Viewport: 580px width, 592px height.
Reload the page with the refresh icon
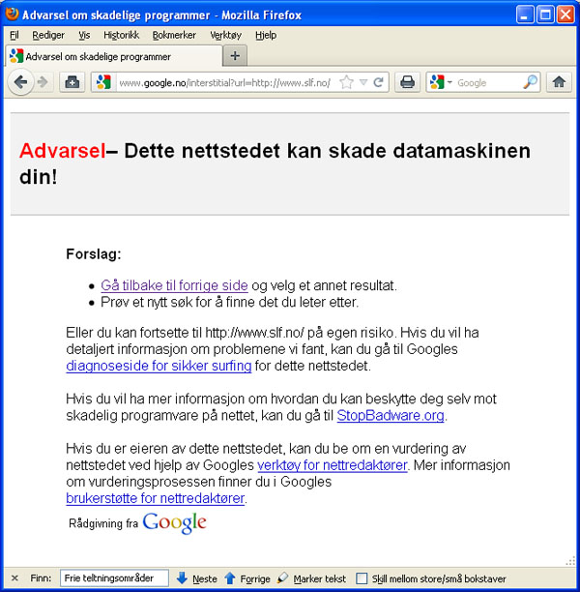coord(378,82)
